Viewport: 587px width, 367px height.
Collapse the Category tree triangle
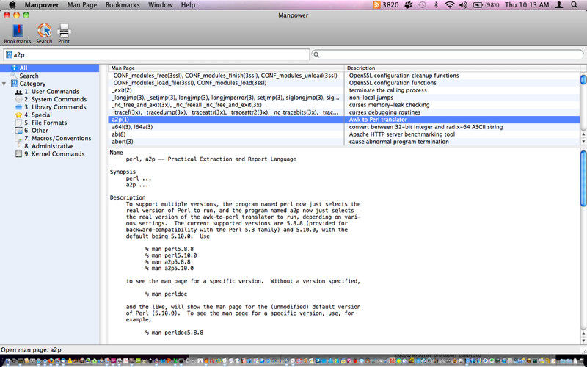pyautogui.click(x=4, y=84)
